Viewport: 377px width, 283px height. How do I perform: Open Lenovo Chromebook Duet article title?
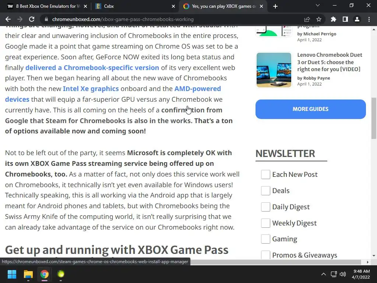330,62
